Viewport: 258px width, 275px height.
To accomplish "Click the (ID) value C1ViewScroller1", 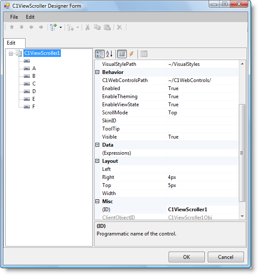I will pyautogui.click(x=203, y=210).
